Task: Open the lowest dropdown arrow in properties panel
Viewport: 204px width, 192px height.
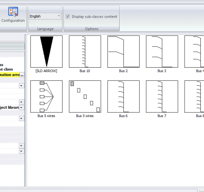Action: coord(21,151)
